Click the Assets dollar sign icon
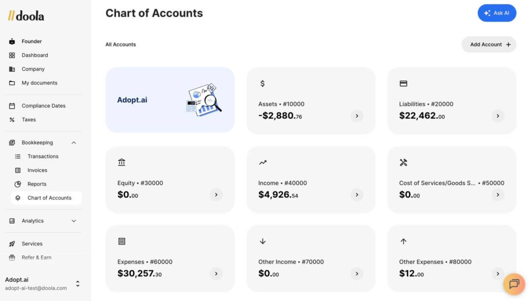The image size is (531, 301). click(262, 84)
